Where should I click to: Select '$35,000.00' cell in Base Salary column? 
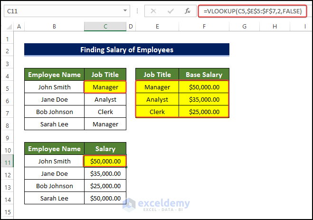(204, 99)
